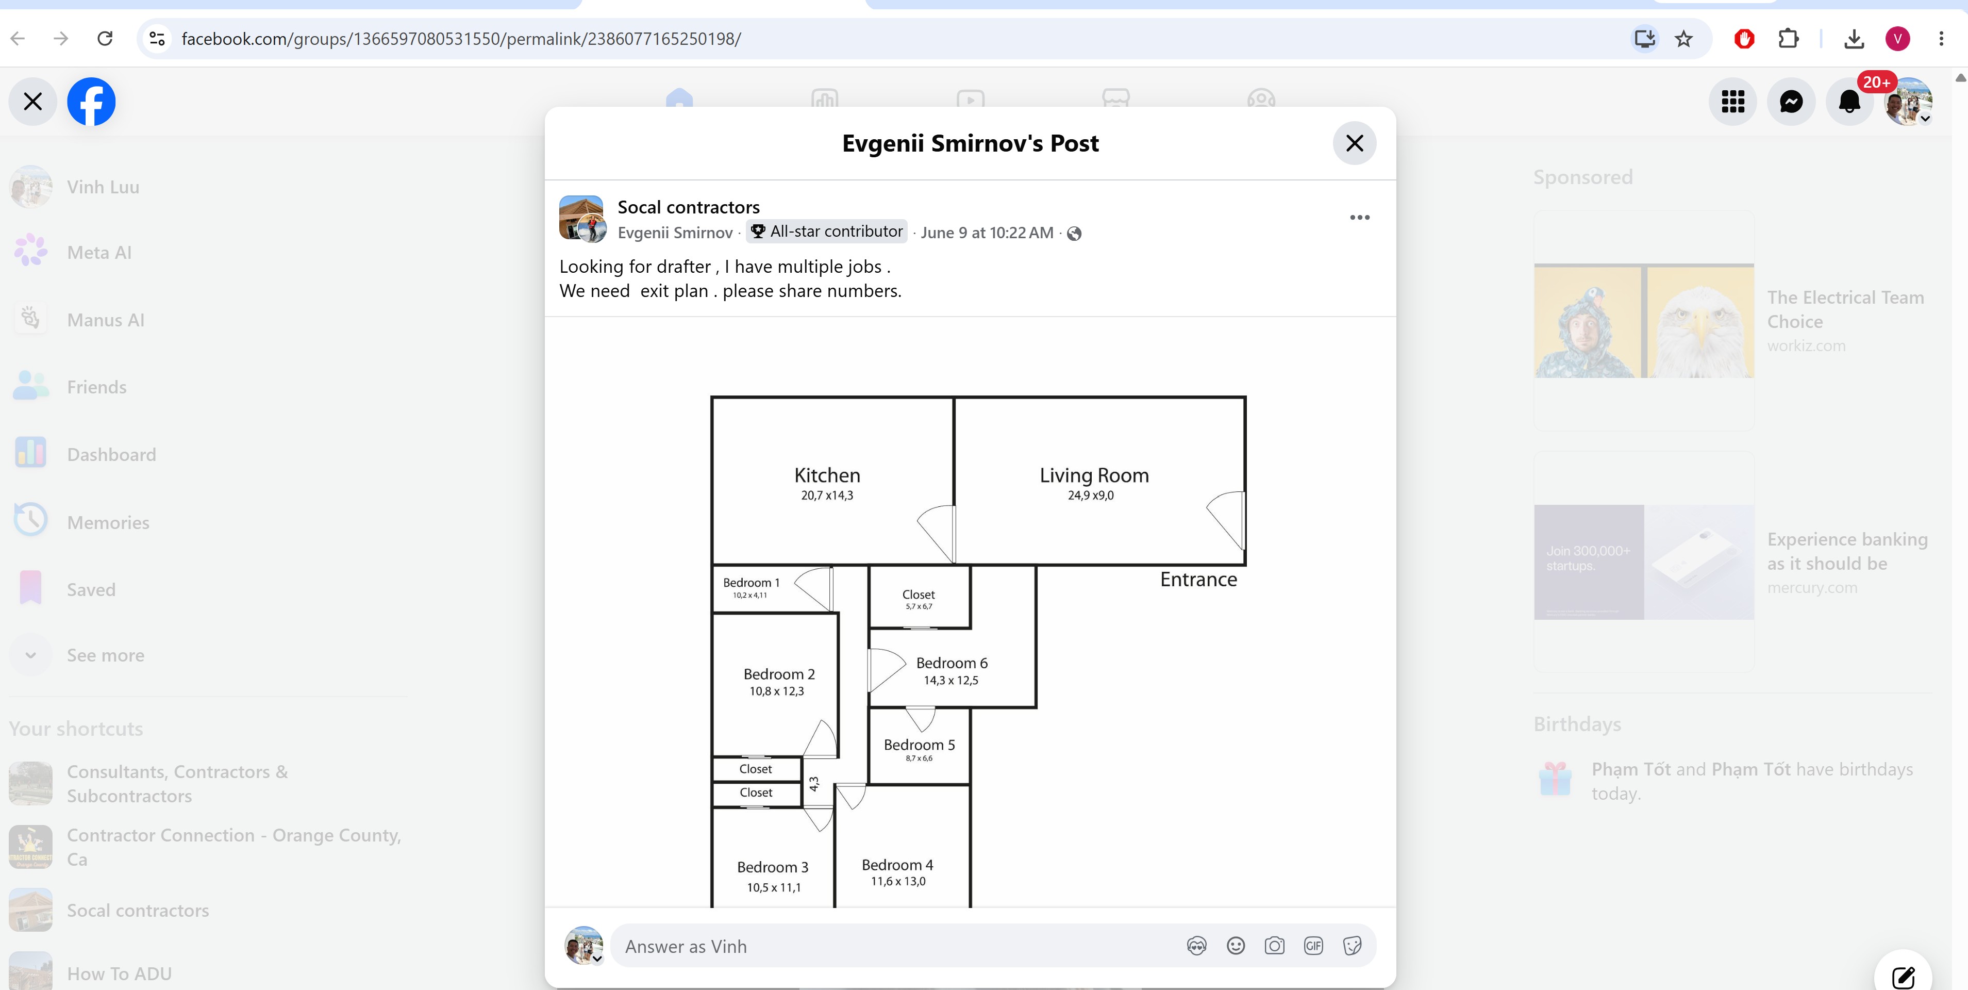The width and height of the screenshot is (1968, 990).
Task: Open Facebook notifications bell
Action: [1849, 102]
